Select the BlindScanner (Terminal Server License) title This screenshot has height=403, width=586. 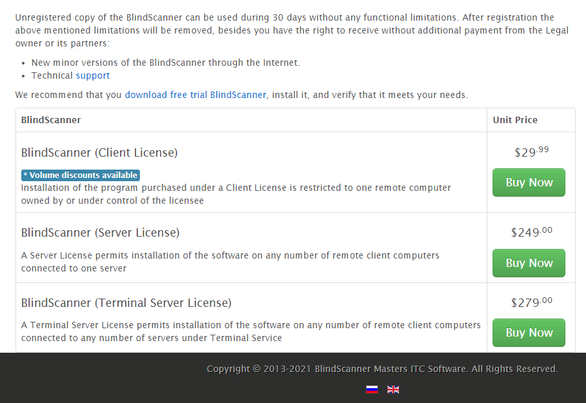[126, 303]
